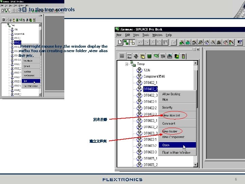245x184 pixels.
Task: Select DT0603_1 in the tree
Action: [150, 121]
